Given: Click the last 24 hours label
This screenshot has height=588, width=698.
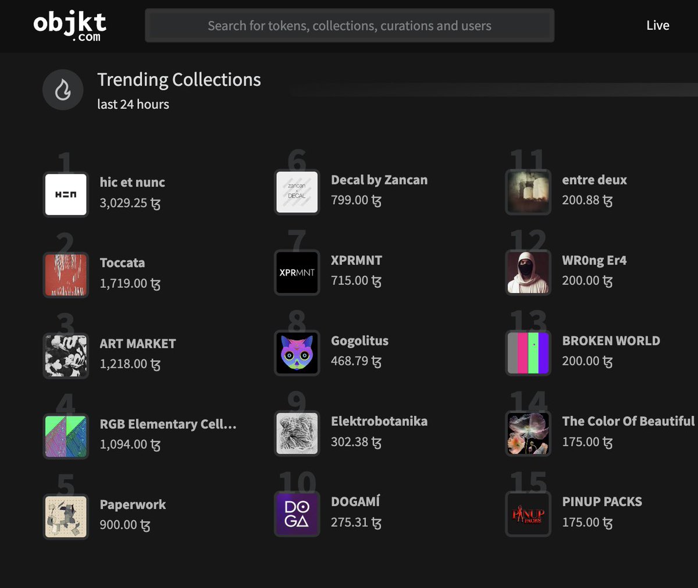Looking at the screenshot, I should pyautogui.click(x=133, y=104).
